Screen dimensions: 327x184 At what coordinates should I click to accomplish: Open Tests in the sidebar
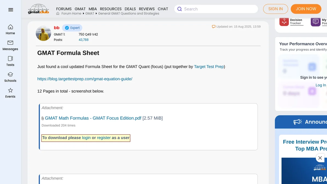click(x=10, y=61)
